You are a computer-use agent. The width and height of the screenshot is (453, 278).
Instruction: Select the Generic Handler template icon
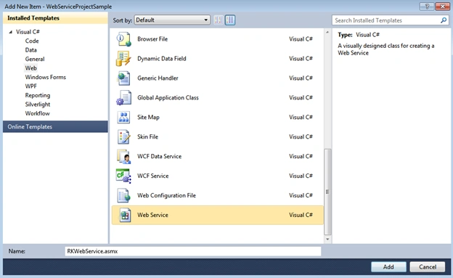[x=123, y=78]
